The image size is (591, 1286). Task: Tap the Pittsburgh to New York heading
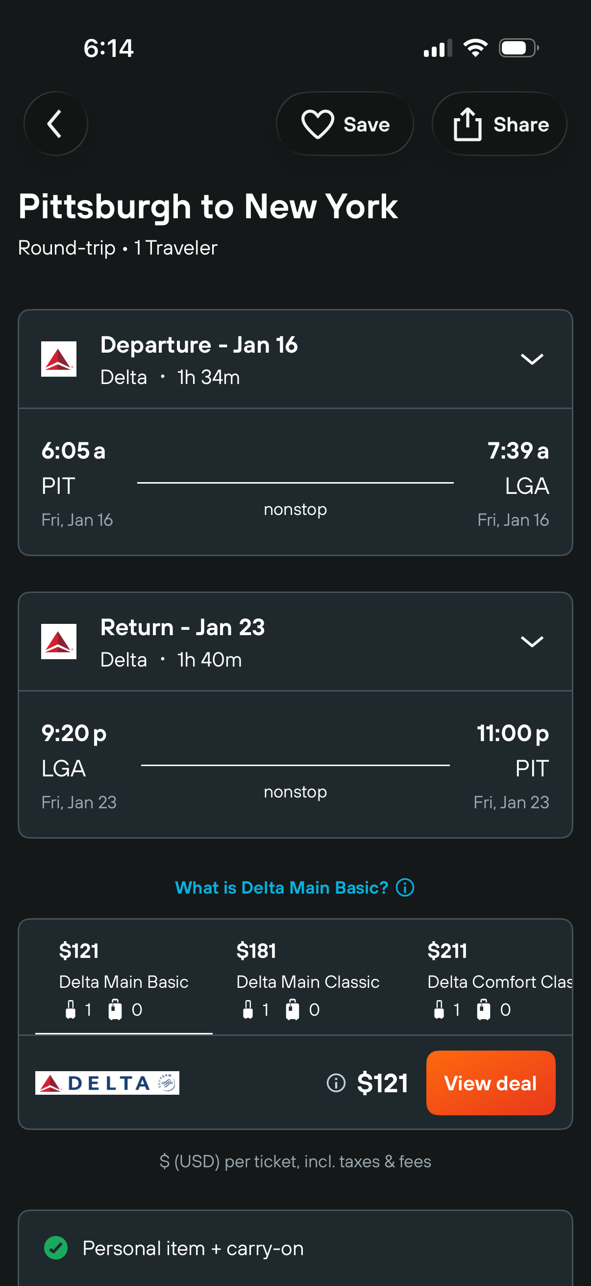[208, 206]
